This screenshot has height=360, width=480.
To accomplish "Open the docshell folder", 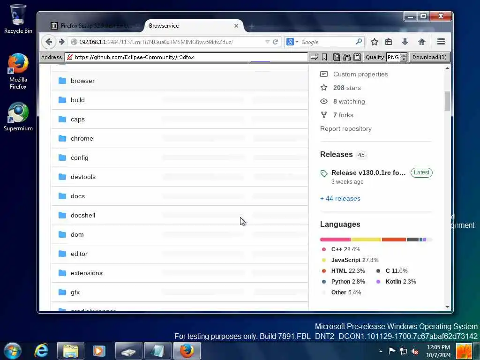I will tap(82, 215).
